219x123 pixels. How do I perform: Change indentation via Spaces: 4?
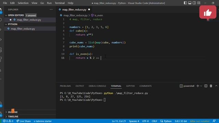point(134,121)
